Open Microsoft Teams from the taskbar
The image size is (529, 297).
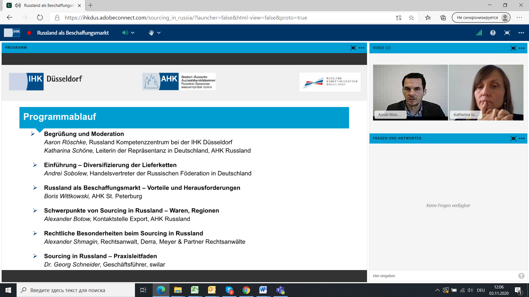click(280, 290)
